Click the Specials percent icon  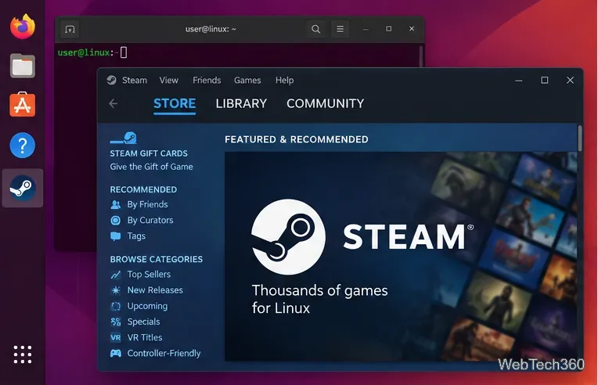[116, 322]
